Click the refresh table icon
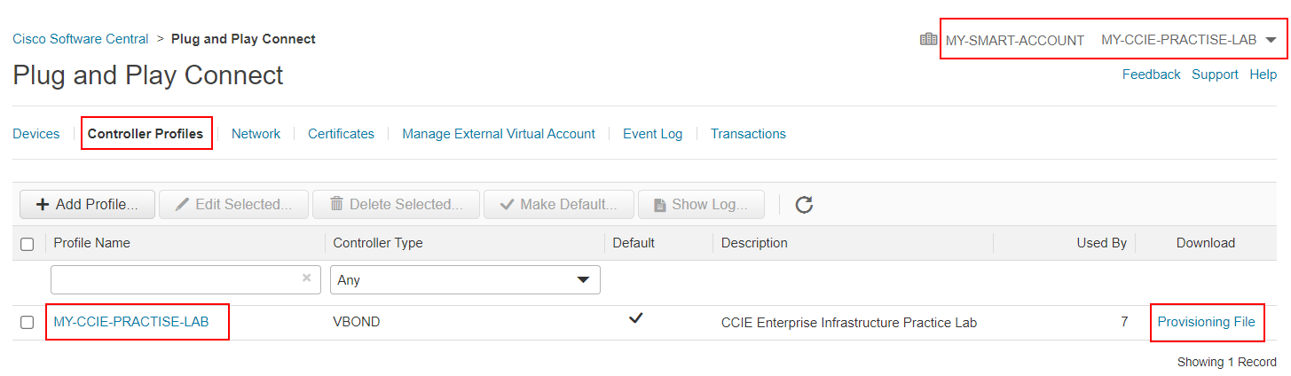 click(x=804, y=205)
